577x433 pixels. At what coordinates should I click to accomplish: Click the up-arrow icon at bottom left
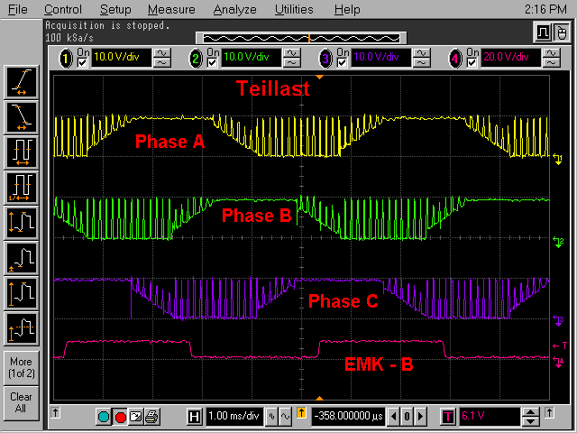coord(56,413)
